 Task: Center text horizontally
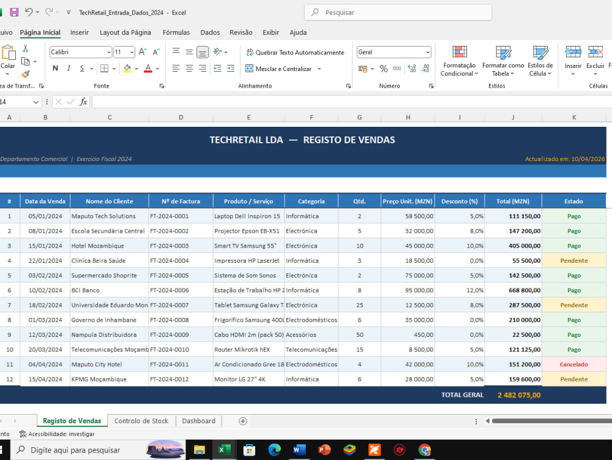(x=189, y=69)
